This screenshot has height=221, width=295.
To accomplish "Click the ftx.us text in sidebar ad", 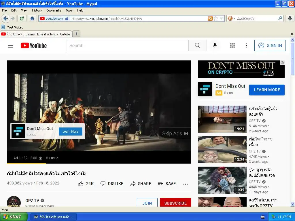I will pyautogui.click(x=228, y=93).
